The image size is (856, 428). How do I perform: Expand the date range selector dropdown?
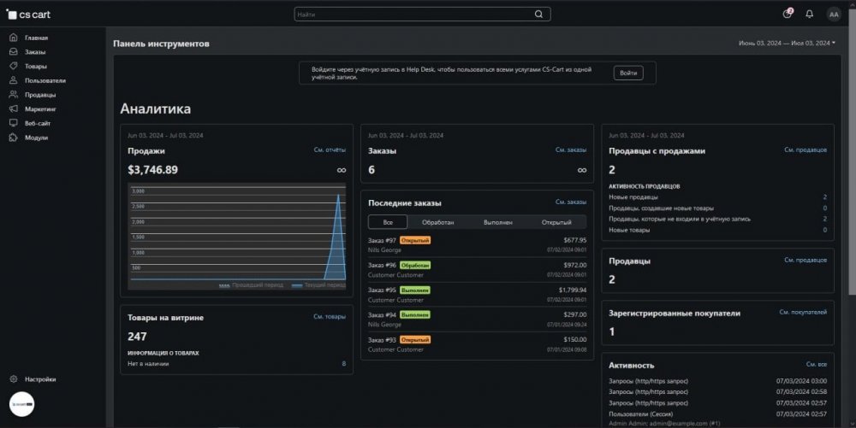[786, 43]
